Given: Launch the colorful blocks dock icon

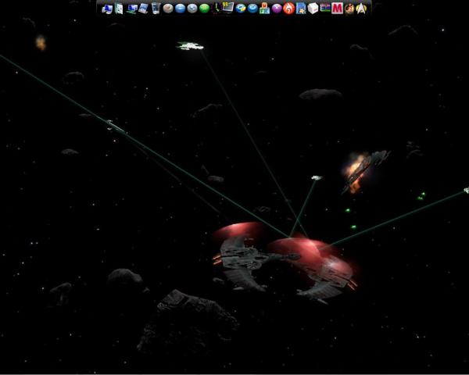Looking at the screenshot, I should coord(264,9).
